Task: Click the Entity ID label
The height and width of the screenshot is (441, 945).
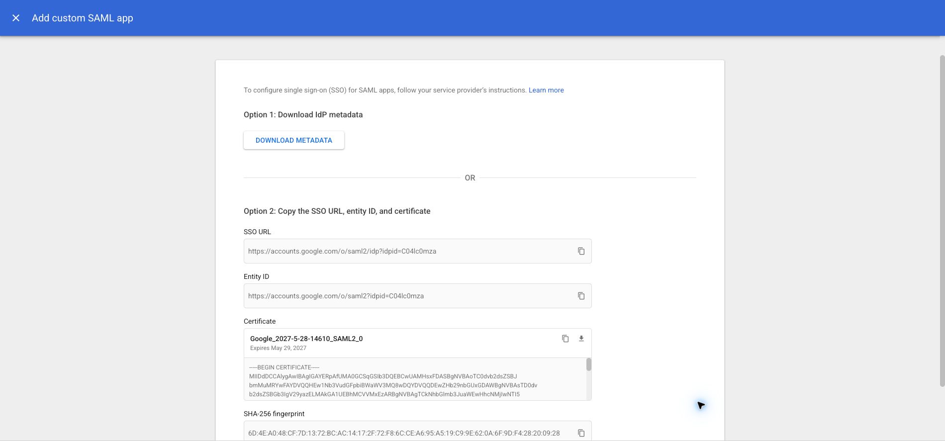Action: click(x=256, y=276)
